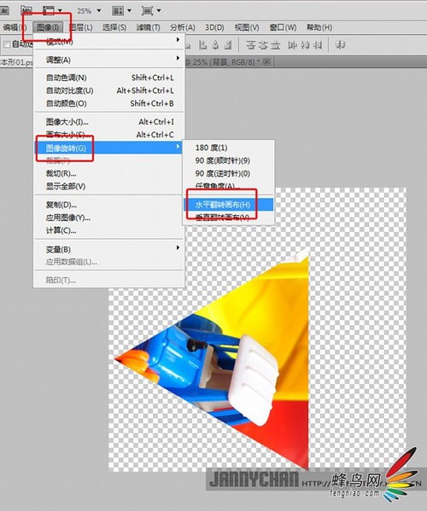Viewport: 427px width, 511px height.
Task: Choose 自动颜色(O) from the menu
Action: point(109,103)
